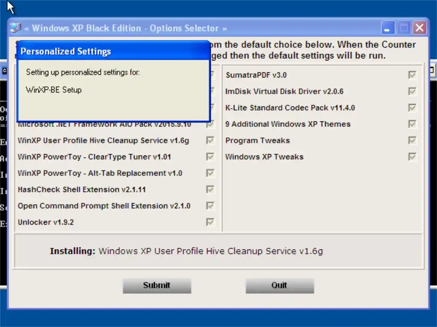
Task: Click the WinXP-BE Setup text
Action: coord(53,90)
